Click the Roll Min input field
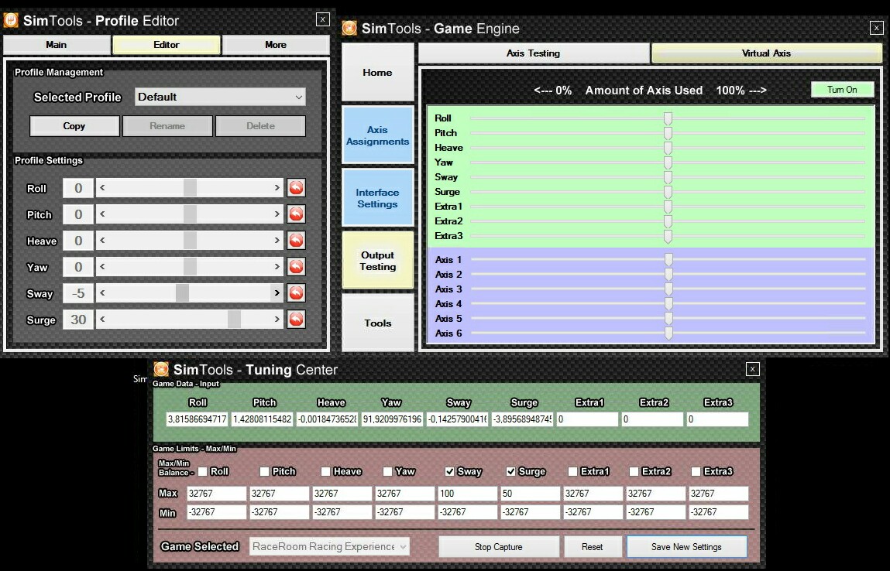890x571 pixels. pyautogui.click(x=217, y=512)
